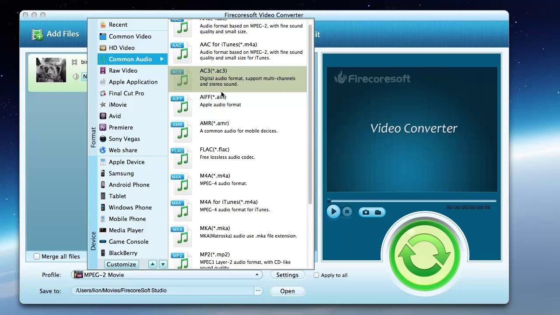Click the Open output folder button
The image size is (560, 315).
(287, 291)
